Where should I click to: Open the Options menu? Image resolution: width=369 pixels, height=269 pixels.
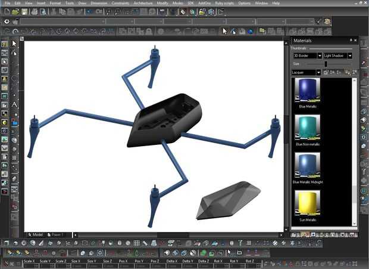[244, 4]
